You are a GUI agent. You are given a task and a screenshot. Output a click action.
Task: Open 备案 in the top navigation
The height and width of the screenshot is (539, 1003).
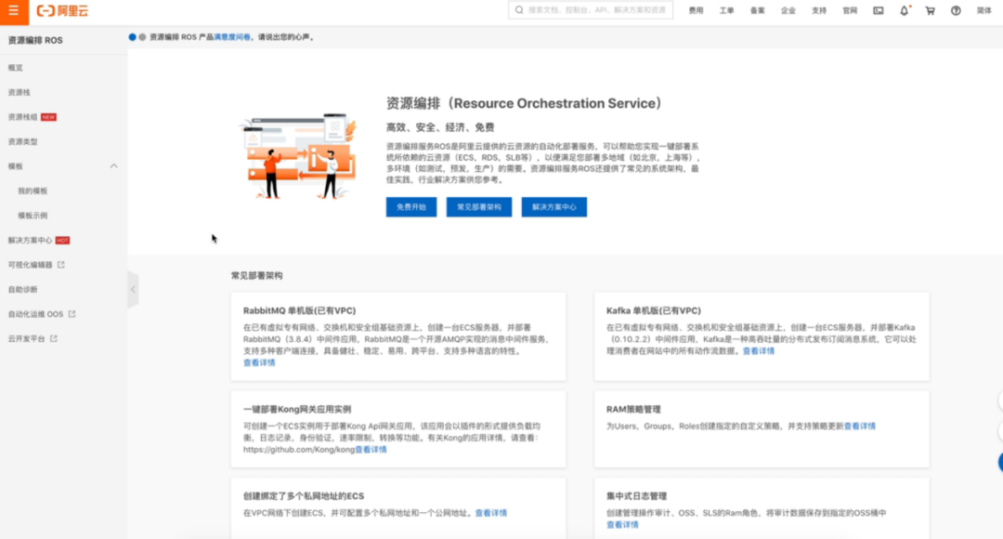[x=758, y=11]
